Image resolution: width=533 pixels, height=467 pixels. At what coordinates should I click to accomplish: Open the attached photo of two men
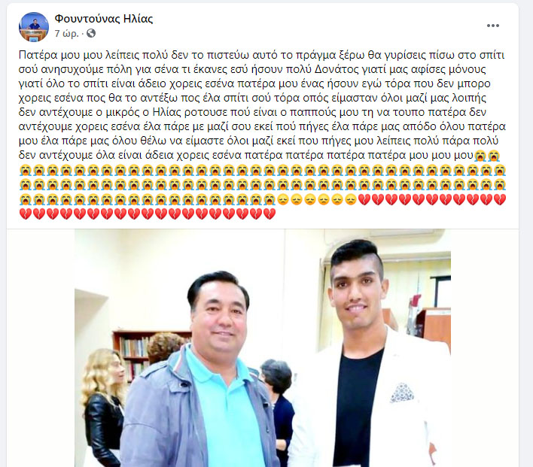(263, 348)
